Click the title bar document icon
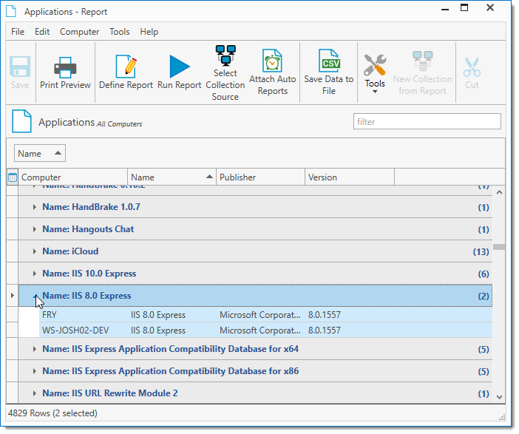 (x=11, y=11)
